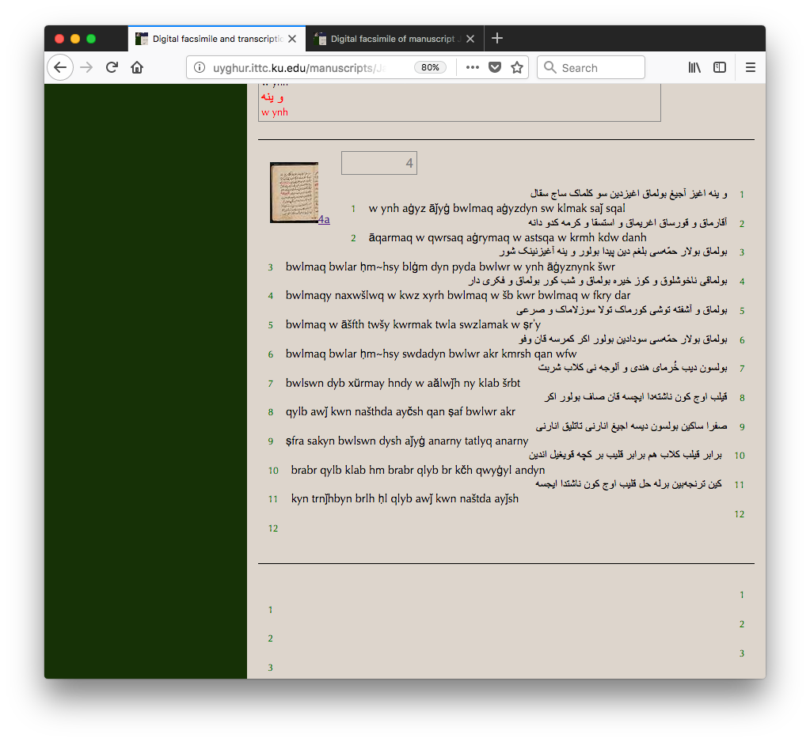Show site information for uyghur.ittc.ku.edu
Viewport: 810px width, 742px height.
click(x=200, y=67)
